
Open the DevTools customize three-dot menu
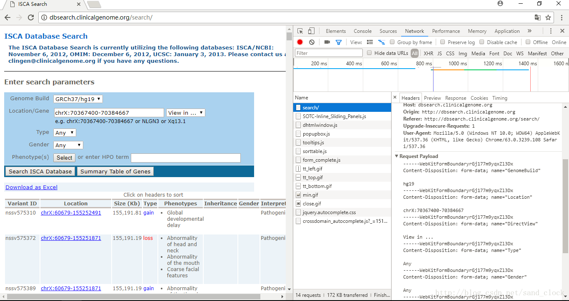pos(551,31)
